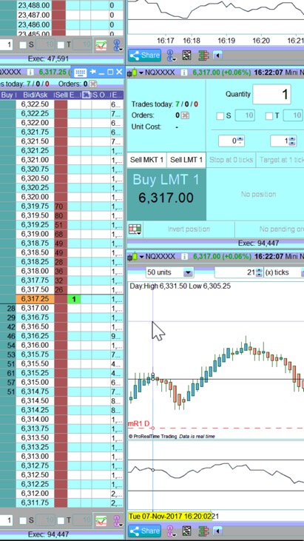Click checklist icon in bottom chart toolbar
Viewport: 304px width, 541px height.
coord(187,531)
